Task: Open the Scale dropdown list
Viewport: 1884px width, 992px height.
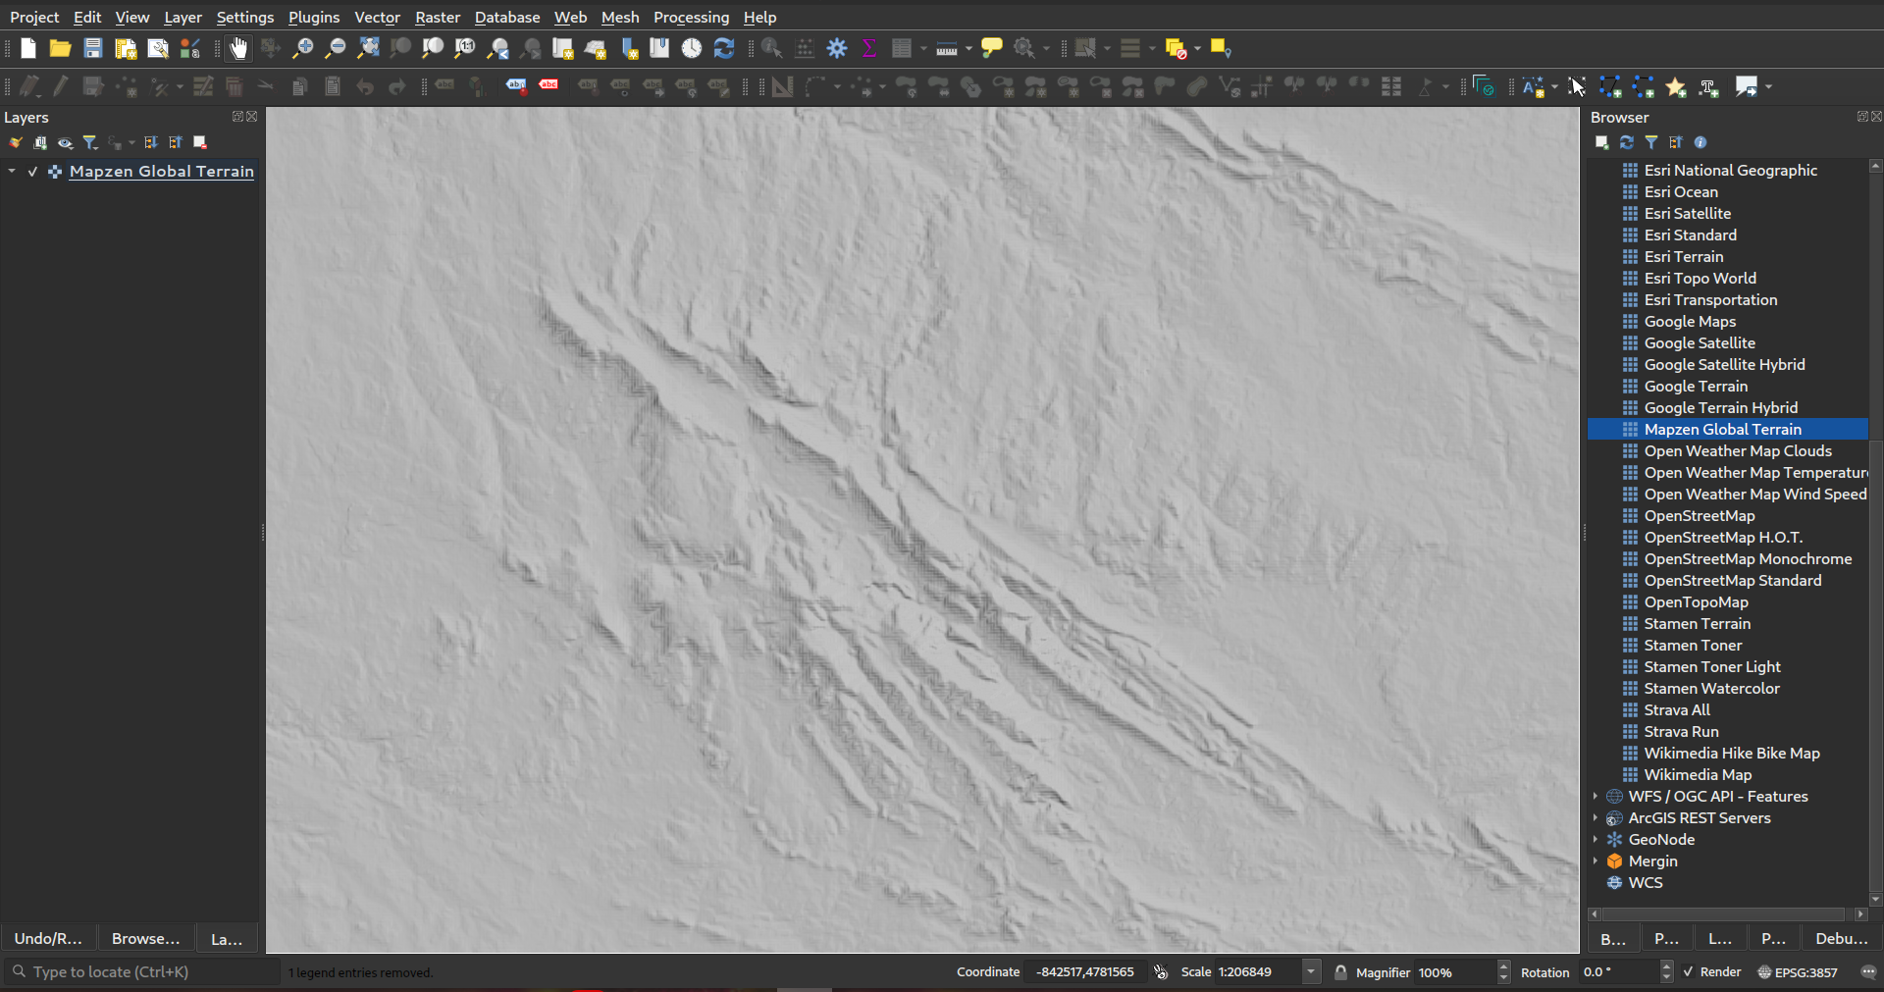Action: (1311, 972)
